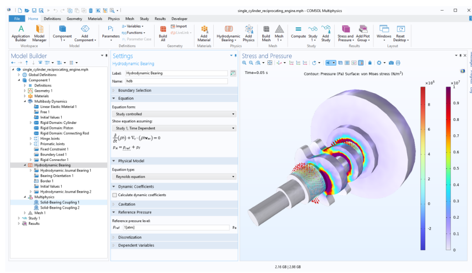Image resolution: width=472 pixels, height=273 pixels.
Task: Click the lock view icon in graphics toolbar
Action: (370, 63)
